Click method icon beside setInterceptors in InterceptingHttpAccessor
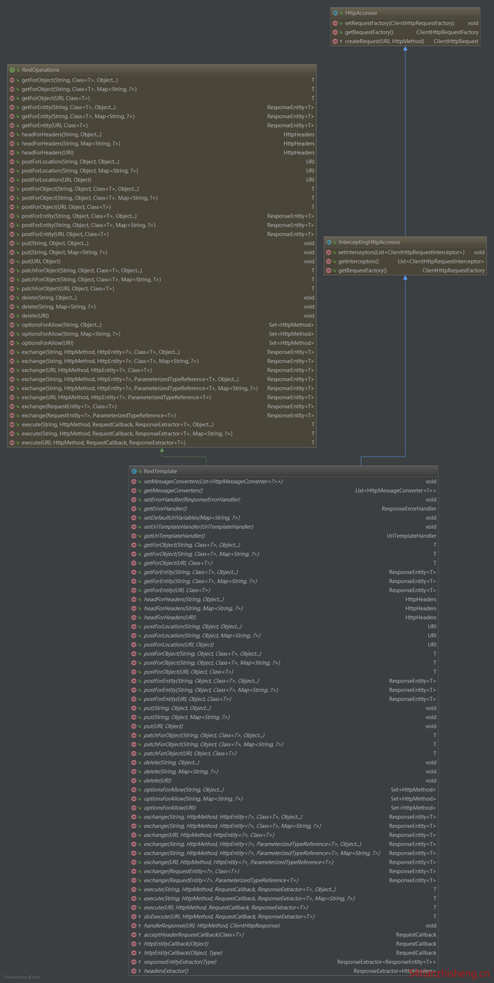 coord(329,252)
